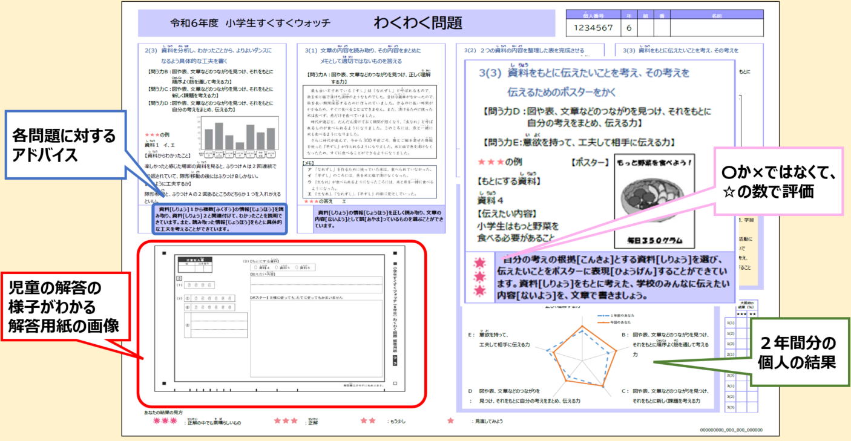Screen dimensions: 851x441
Task: Open the gray bar chart in section 2(3)
Action: pos(238,137)
